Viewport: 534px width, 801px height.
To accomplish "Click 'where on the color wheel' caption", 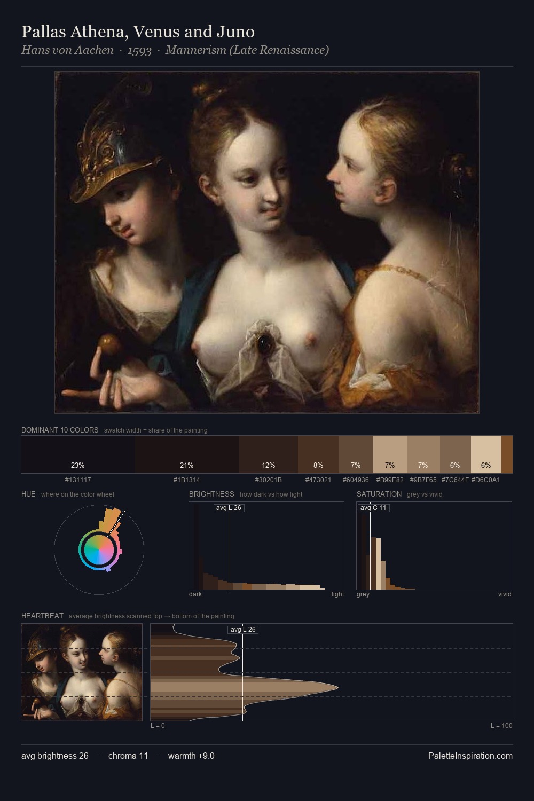I will coord(77,494).
